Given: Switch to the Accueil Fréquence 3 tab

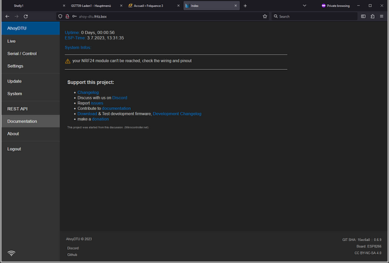Looking at the screenshot, I should 153,6.
